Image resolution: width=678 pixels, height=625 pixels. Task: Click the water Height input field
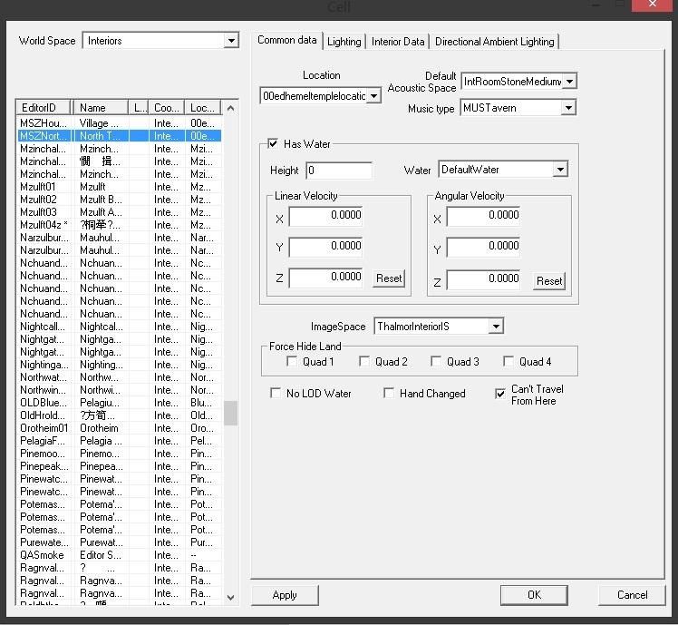pyautogui.click(x=339, y=171)
